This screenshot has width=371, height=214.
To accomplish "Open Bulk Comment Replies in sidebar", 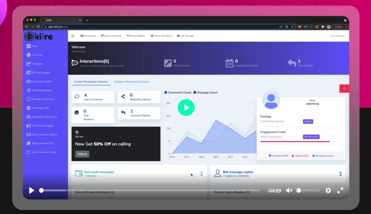I will (42, 134).
